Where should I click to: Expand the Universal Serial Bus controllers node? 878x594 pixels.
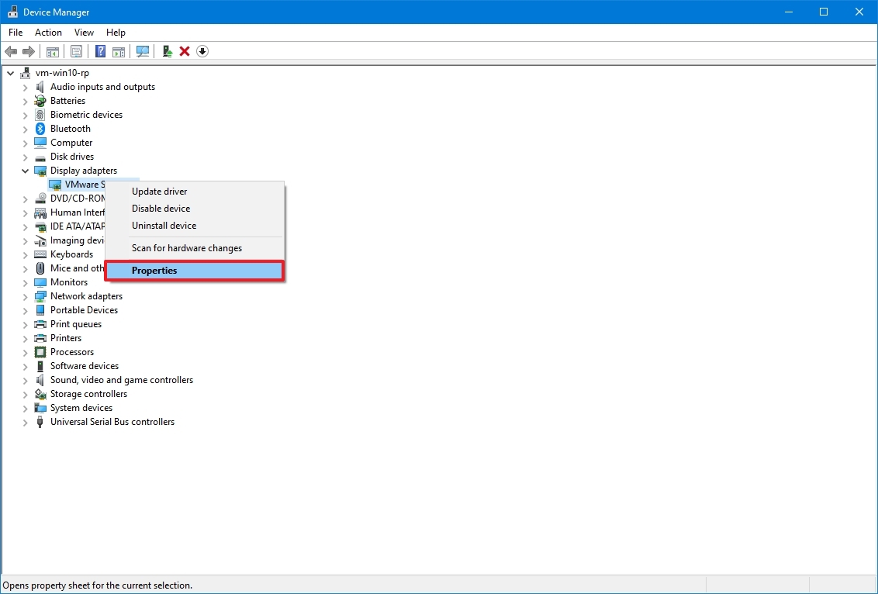tap(24, 421)
